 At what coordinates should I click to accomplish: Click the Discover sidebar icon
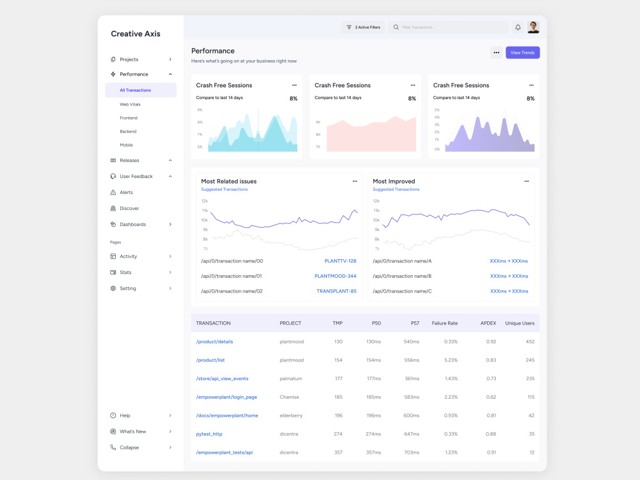click(x=113, y=208)
